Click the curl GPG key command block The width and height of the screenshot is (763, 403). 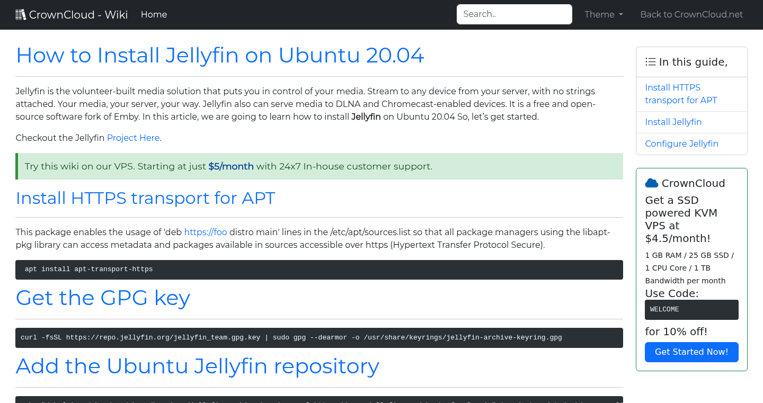[x=319, y=338]
